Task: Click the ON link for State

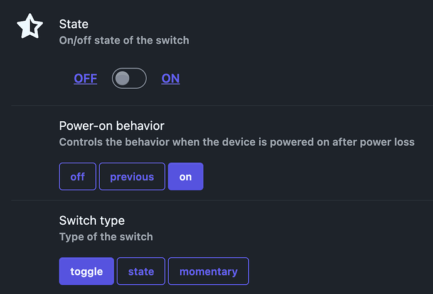Action: tap(171, 79)
